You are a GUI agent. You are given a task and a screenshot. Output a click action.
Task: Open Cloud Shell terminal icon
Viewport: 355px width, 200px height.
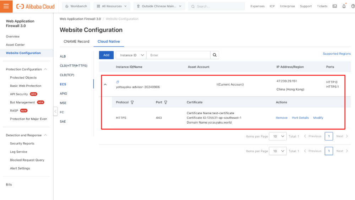[335, 6]
